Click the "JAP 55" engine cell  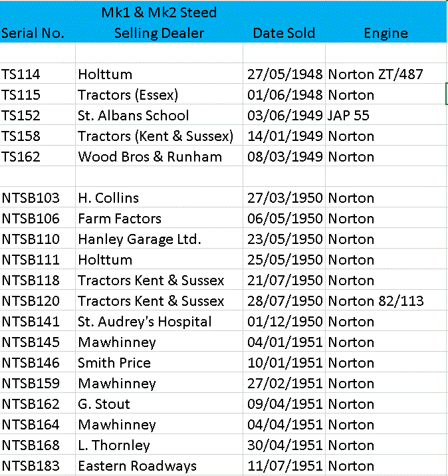tap(348, 116)
